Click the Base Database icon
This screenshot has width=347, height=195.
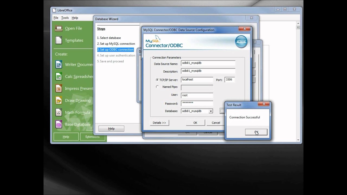(x=59, y=124)
